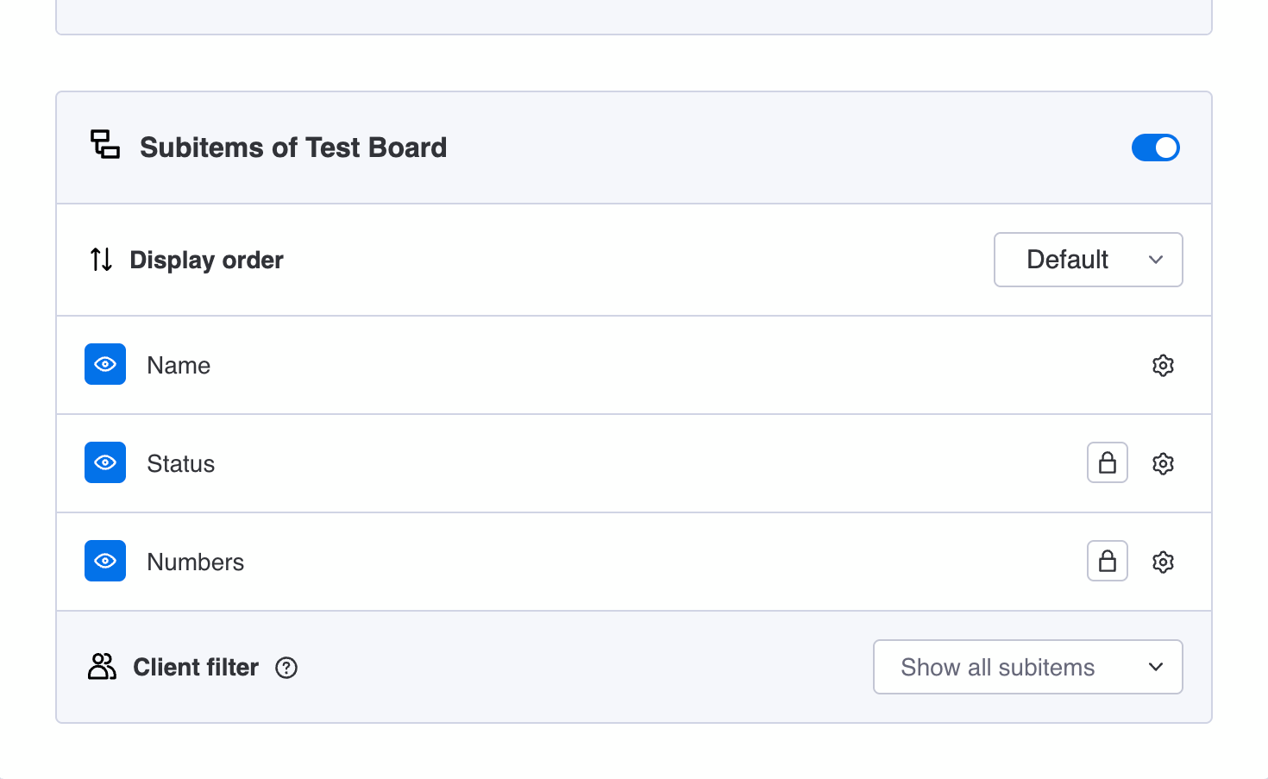This screenshot has width=1268, height=779.
Task: Disable the Subitems of Test Board toggle
Action: (x=1155, y=148)
